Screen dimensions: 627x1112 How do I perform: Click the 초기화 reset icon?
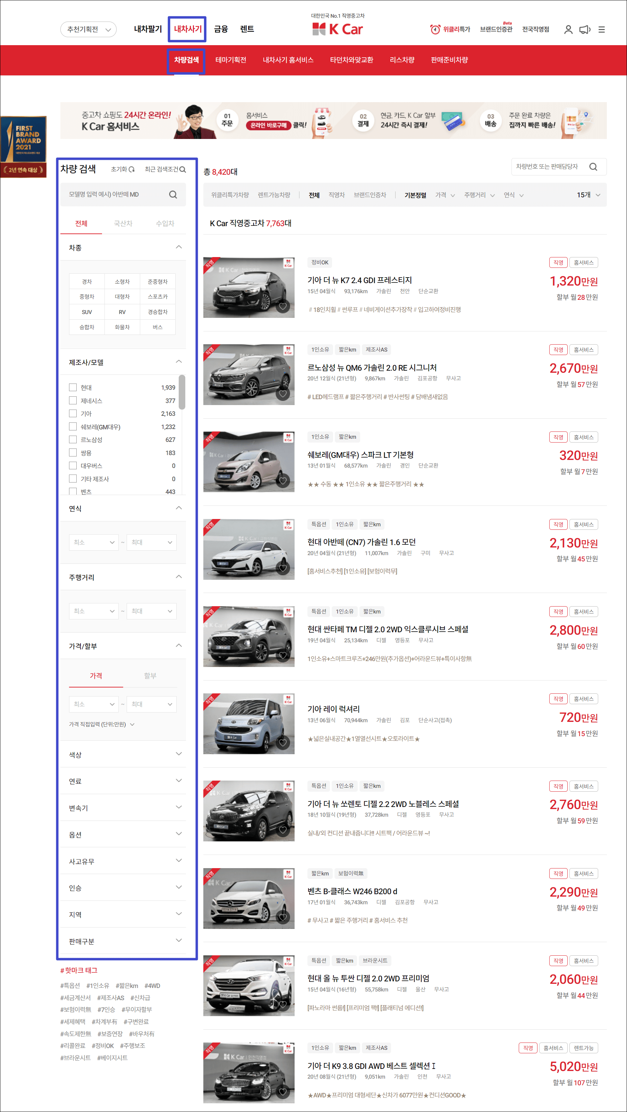[132, 169]
